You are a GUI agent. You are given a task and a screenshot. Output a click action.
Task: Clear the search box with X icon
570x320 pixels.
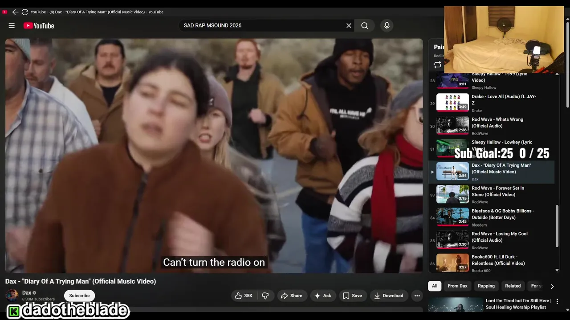point(349,26)
